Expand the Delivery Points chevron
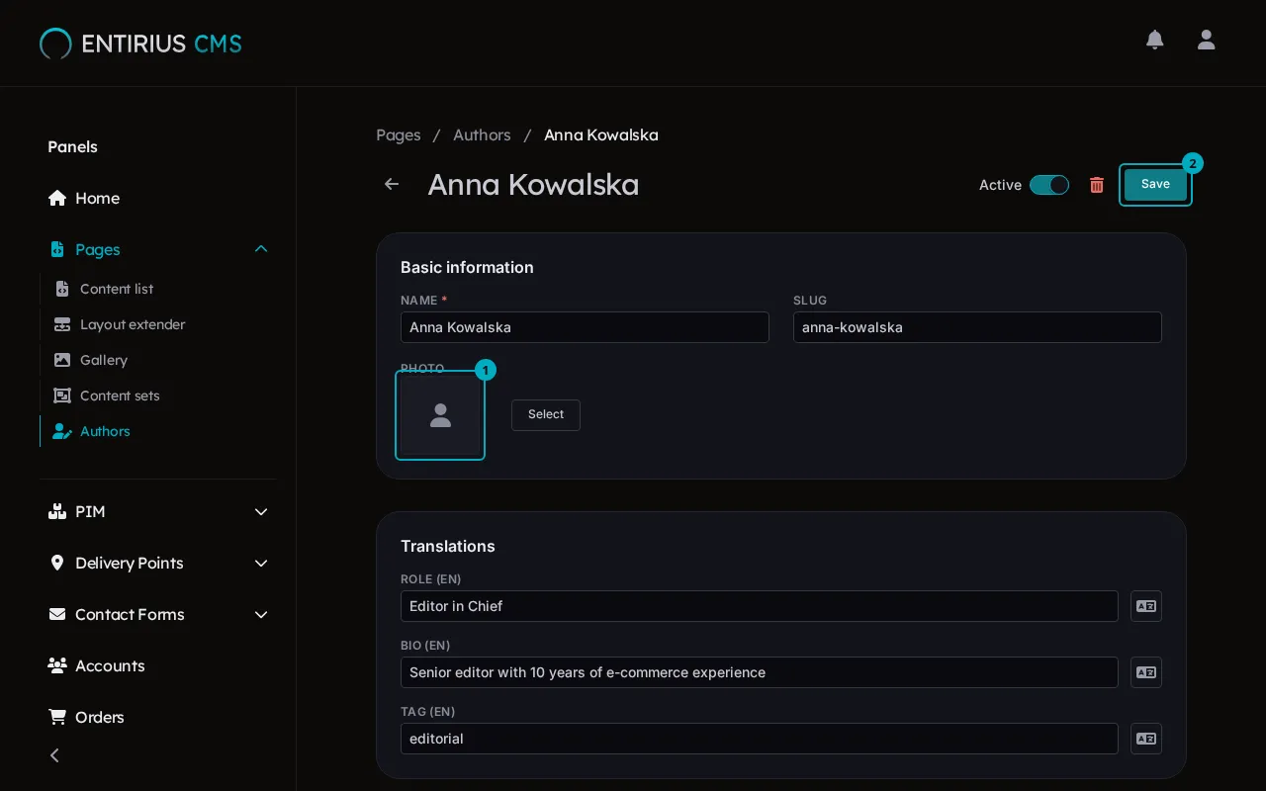Screen dimensions: 1266x791 [x=261, y=563]
